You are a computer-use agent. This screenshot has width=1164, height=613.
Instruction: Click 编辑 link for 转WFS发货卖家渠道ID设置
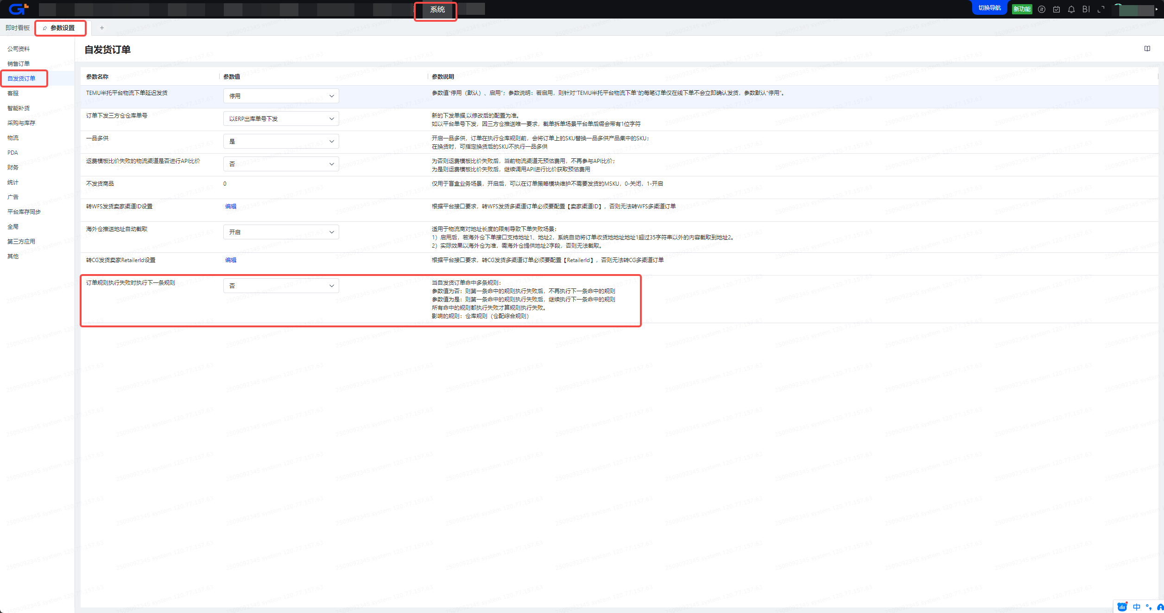[231, 206]
